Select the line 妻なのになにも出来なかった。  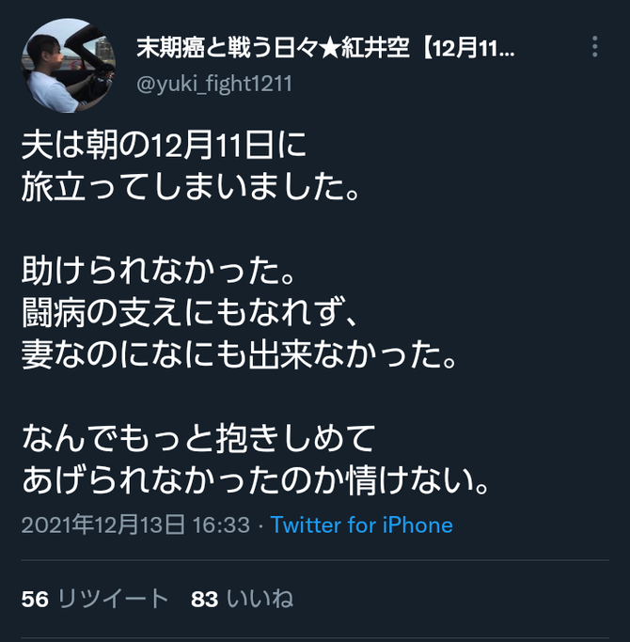click(x=239, y=354)
